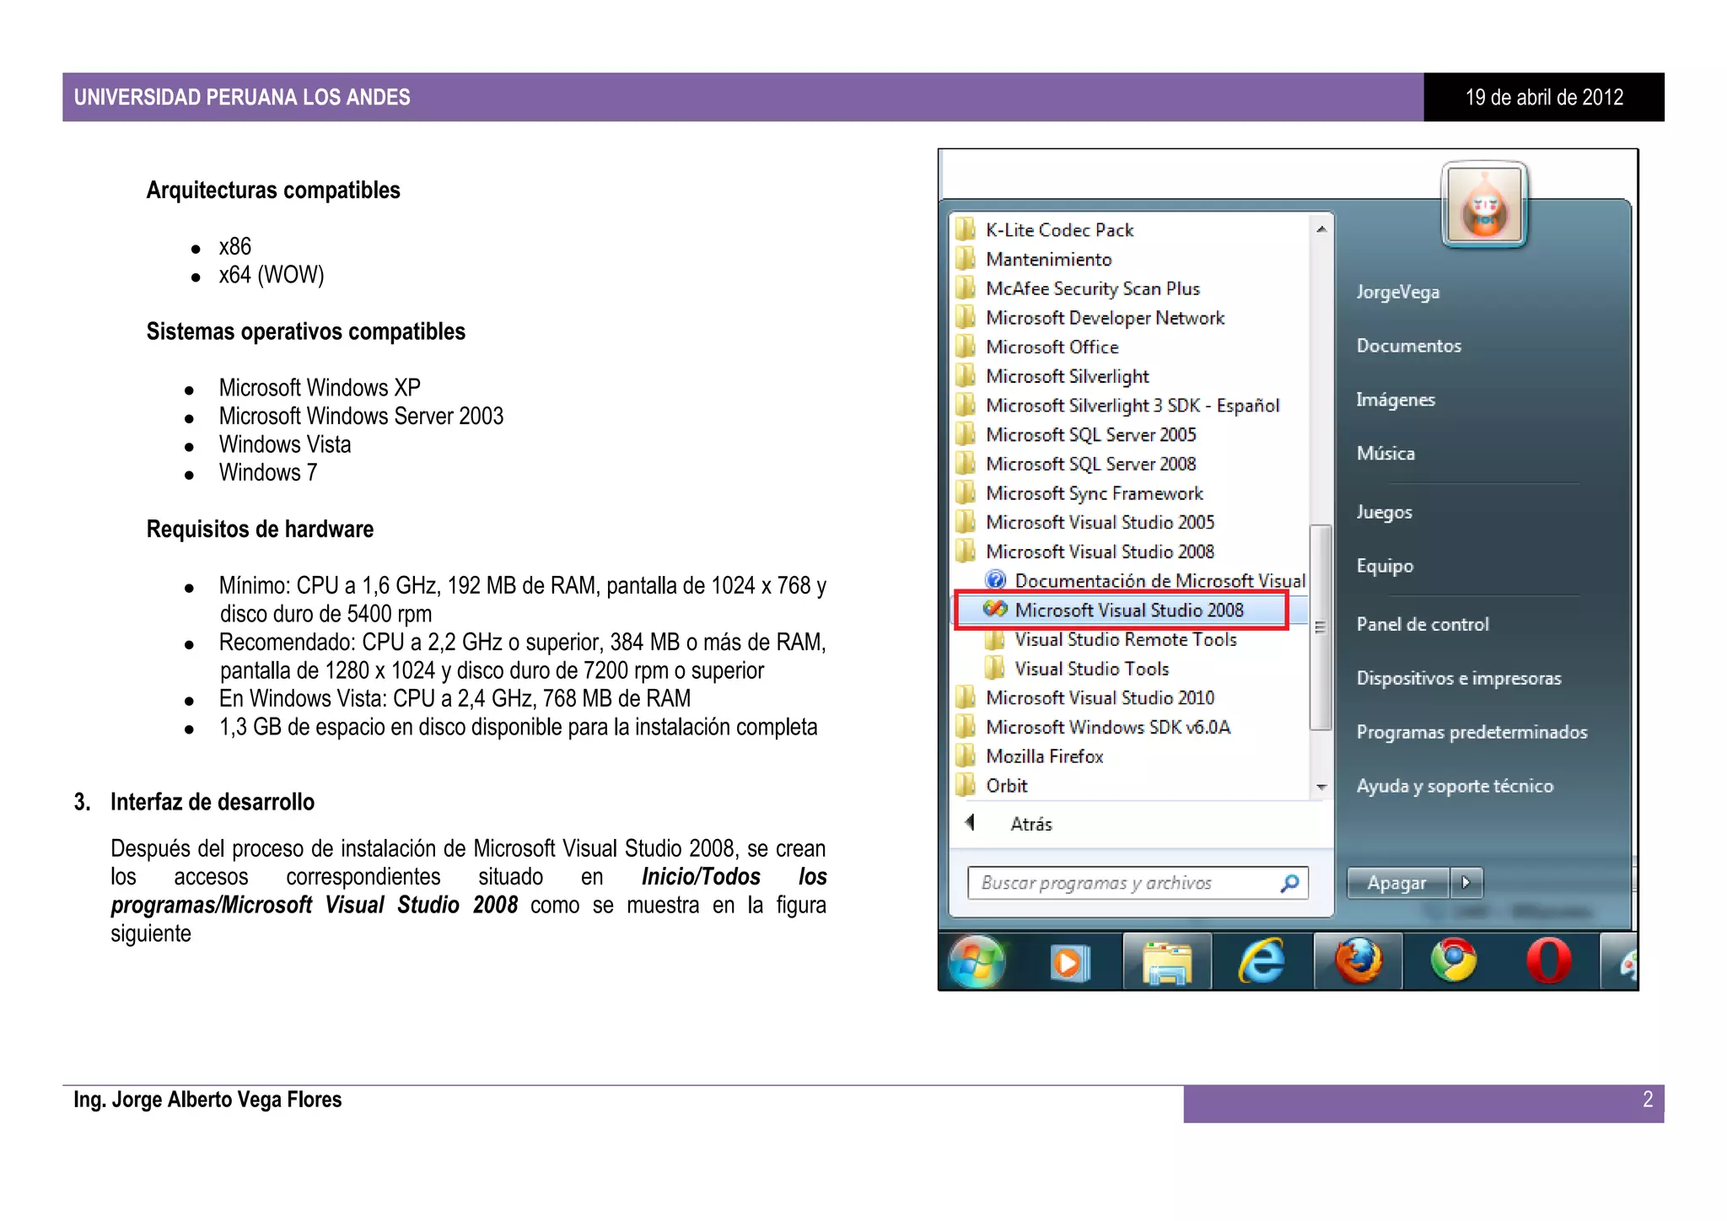Launch Windows Media Player from taskbar

coord(1069,962)
